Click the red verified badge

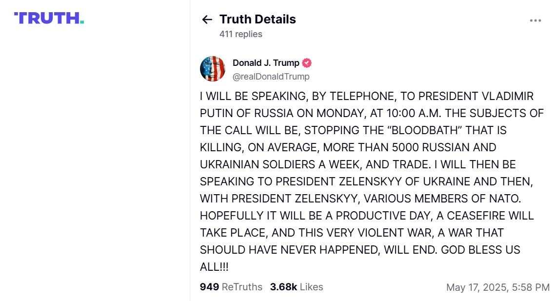(307, 63)
